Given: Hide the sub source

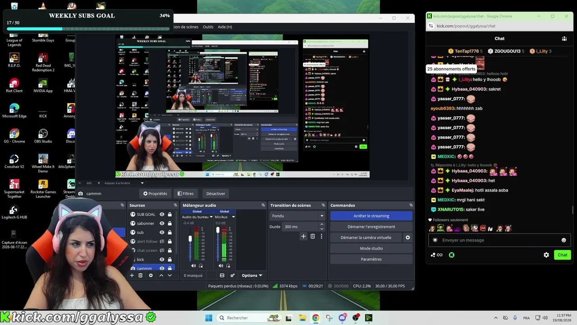Looking at the screenshot, I should [162, 232].
